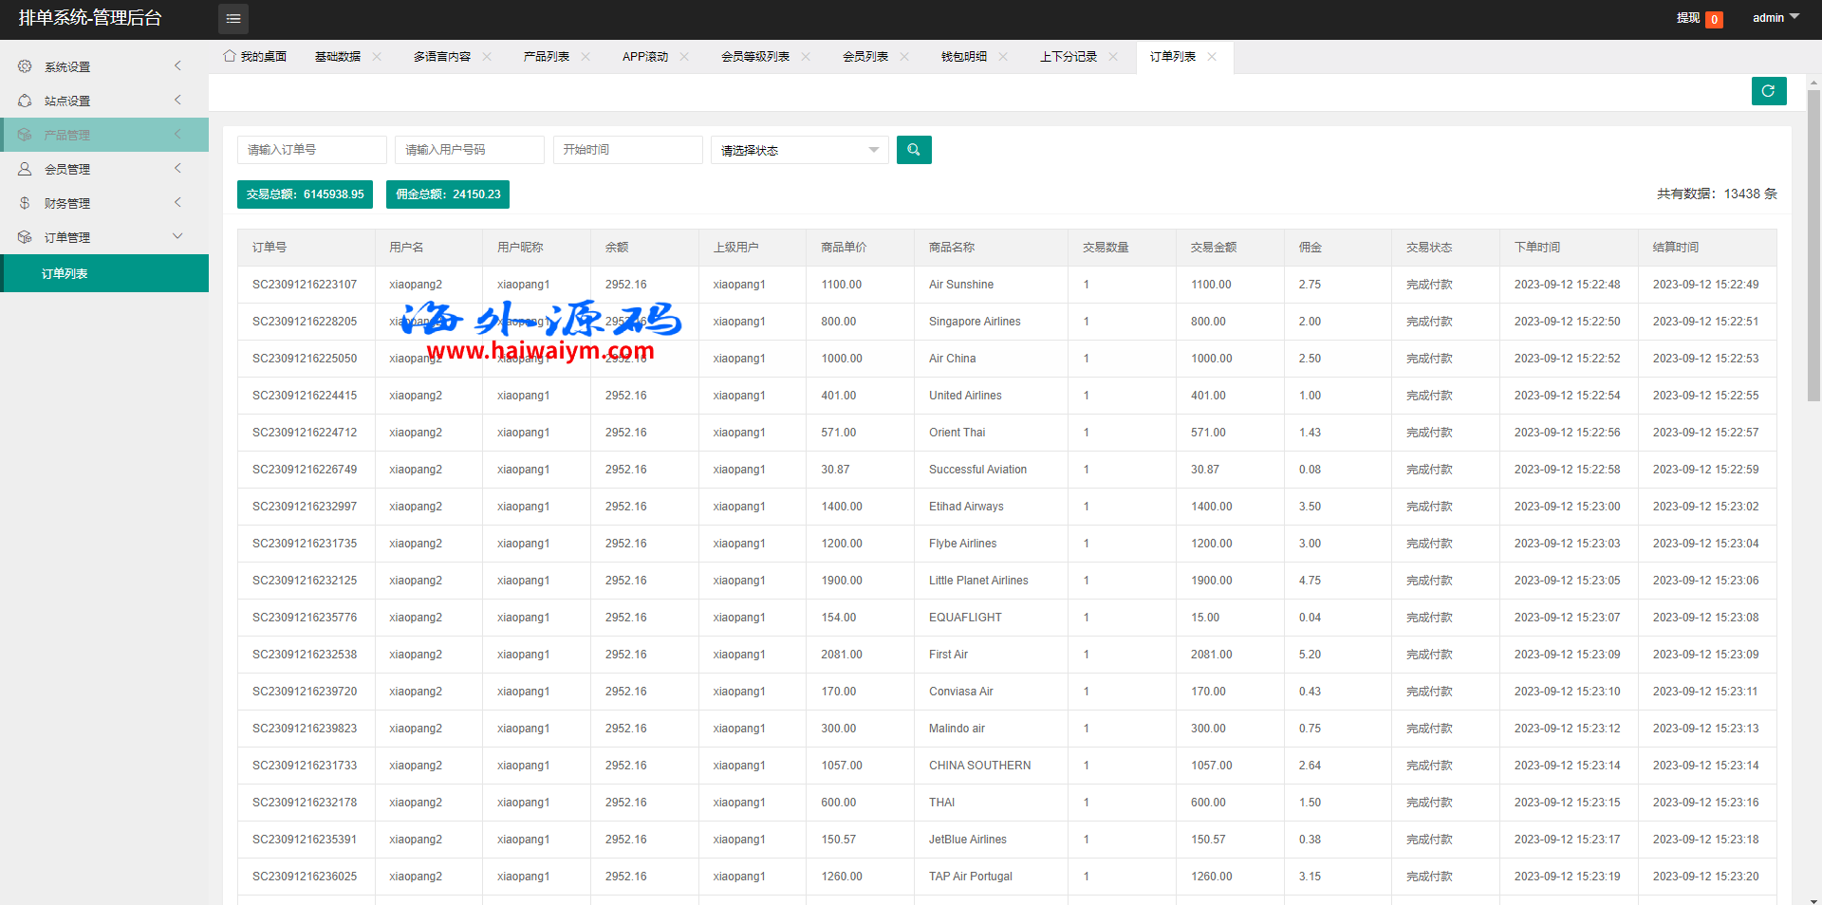The image size is (1822, 905).
Task: Click the 提现 notification badge
Action: 1714,19
